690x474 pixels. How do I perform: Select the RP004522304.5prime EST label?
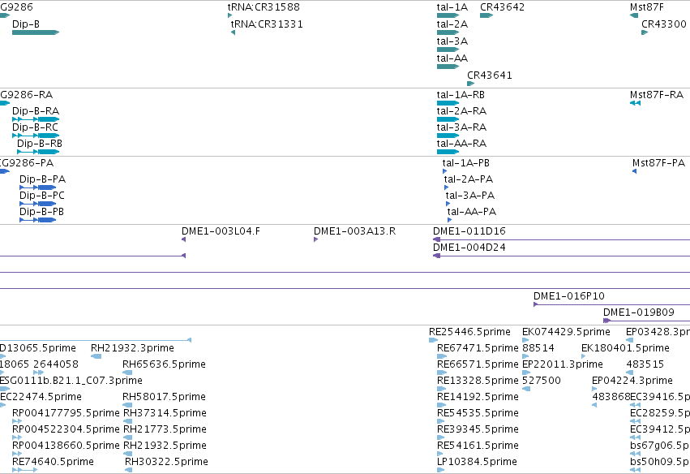[66, 429]
